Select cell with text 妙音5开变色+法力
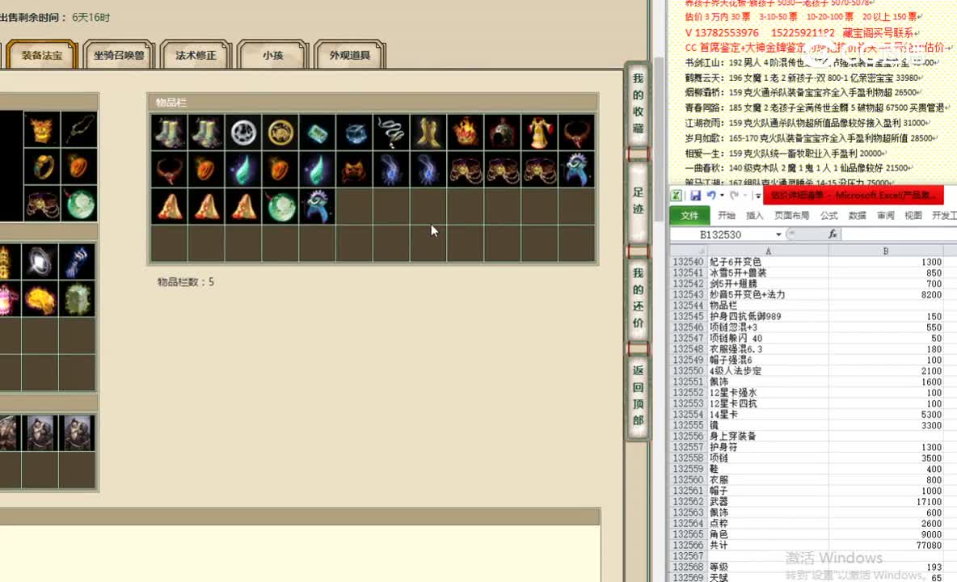Viewport: 957px width, 582px height. (768, 295)
